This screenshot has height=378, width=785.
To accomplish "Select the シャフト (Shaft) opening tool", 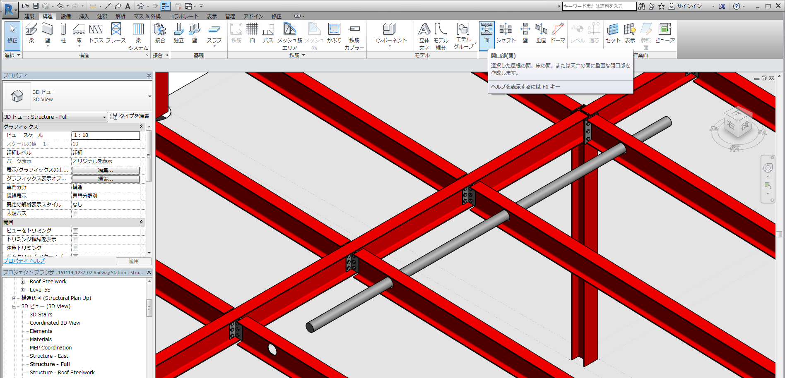I will [506, 33].
